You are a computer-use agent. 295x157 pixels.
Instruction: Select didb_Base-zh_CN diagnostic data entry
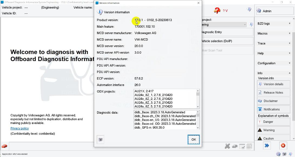pyautogui.click(x=165, y=116)
